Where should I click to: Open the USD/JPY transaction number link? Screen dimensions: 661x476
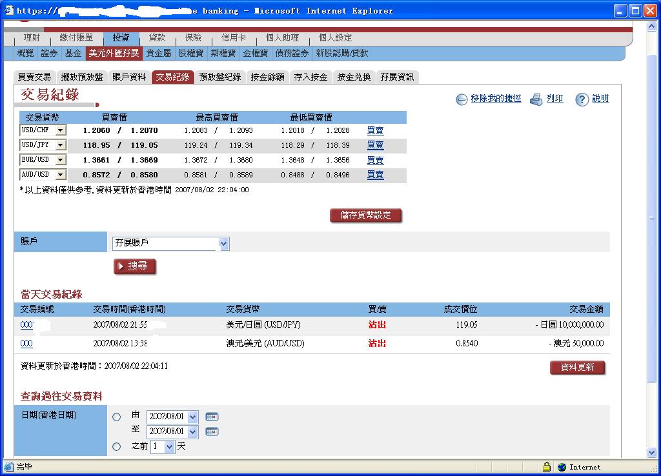click(27, 325)
